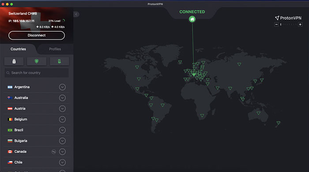The width and height of the screenshot is (309, 172).
Task: Expand the Austria server list
Action: coord(62,109)
